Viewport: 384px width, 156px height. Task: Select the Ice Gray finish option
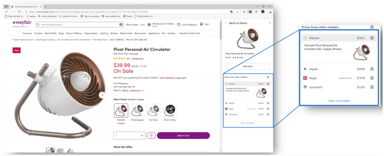coord(153,110)
